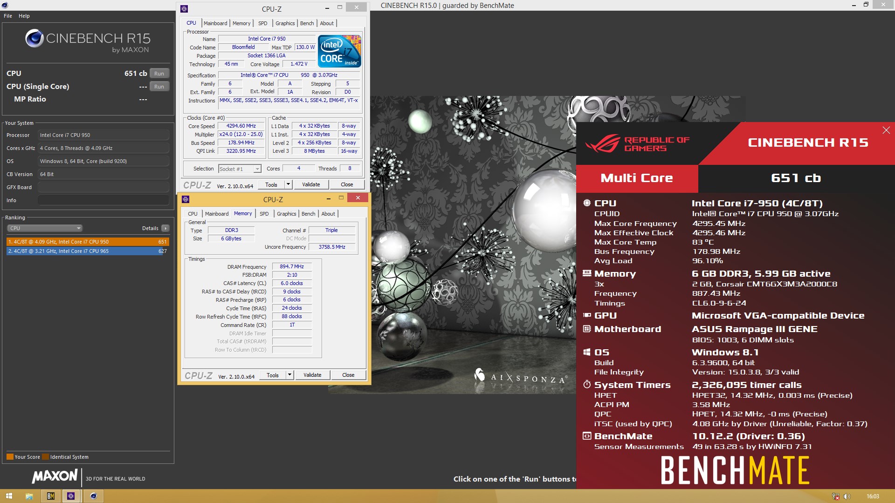Open CPU-Z from the taskbar icon
This screenshot has height=503, width=895.
click(71, 496)
